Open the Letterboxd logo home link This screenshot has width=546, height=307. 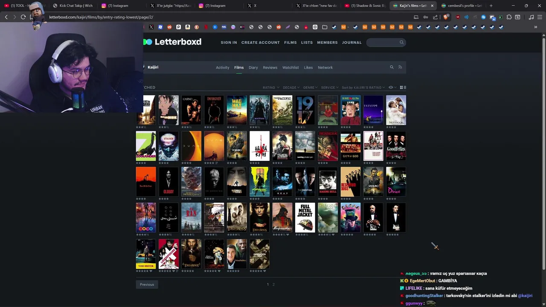coord(172,42)
